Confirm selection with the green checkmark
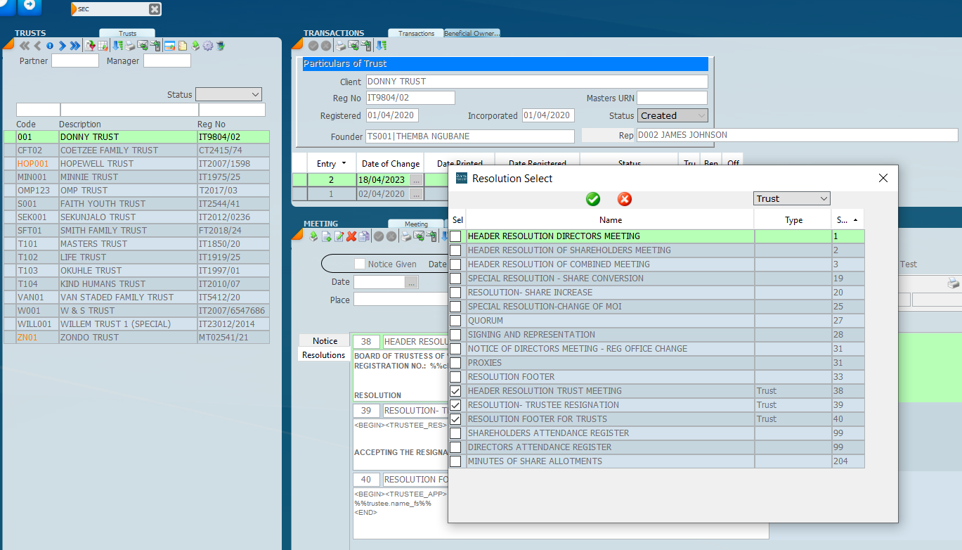Viewport: 962px width, 550px height. pyautogui.click(x=593, y=199)
